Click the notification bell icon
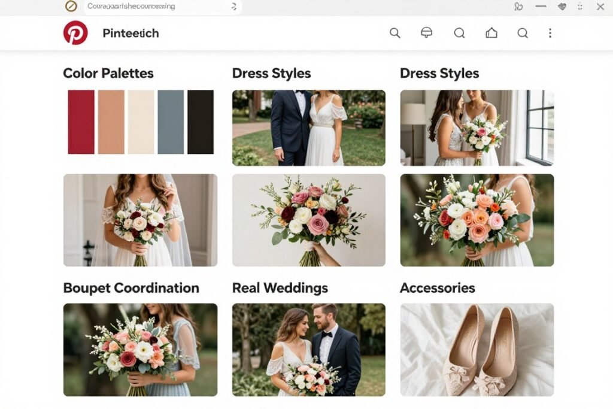The width and height of the screenshot is (613, 409). pyautogui.click(x=426, y=33)
